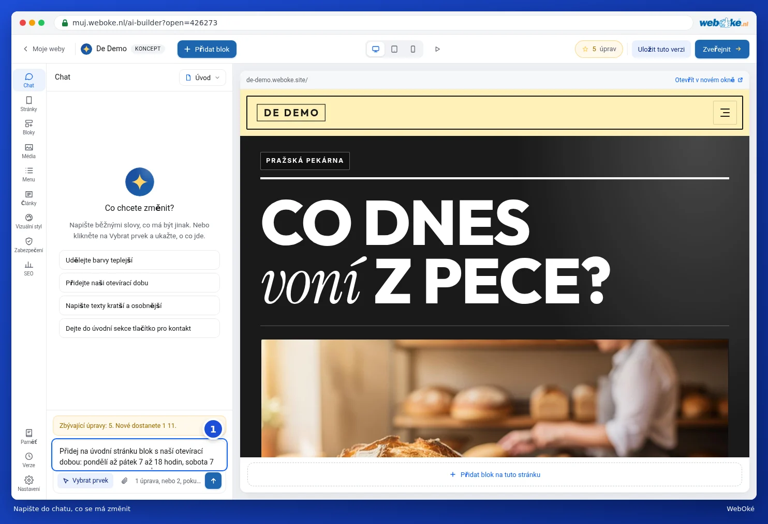Open site via Otevřít v novém okně
Screen dimensions: 768x524
[x=708, y=80]
